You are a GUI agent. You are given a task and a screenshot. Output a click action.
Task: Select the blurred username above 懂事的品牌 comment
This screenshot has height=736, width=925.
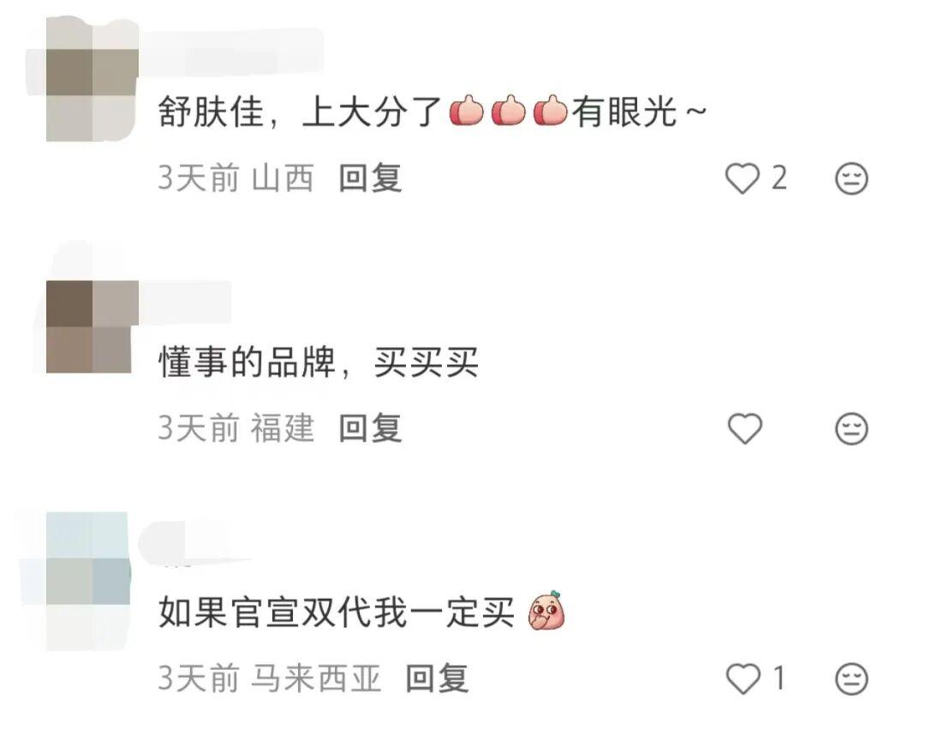pyautogui.click(x=186, y=302)
